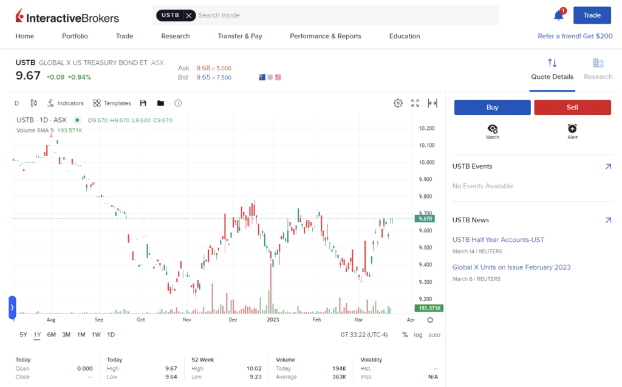The image size is (622, 387).
Task: Open the notifications bell
Action: click(x=558, y=14)
